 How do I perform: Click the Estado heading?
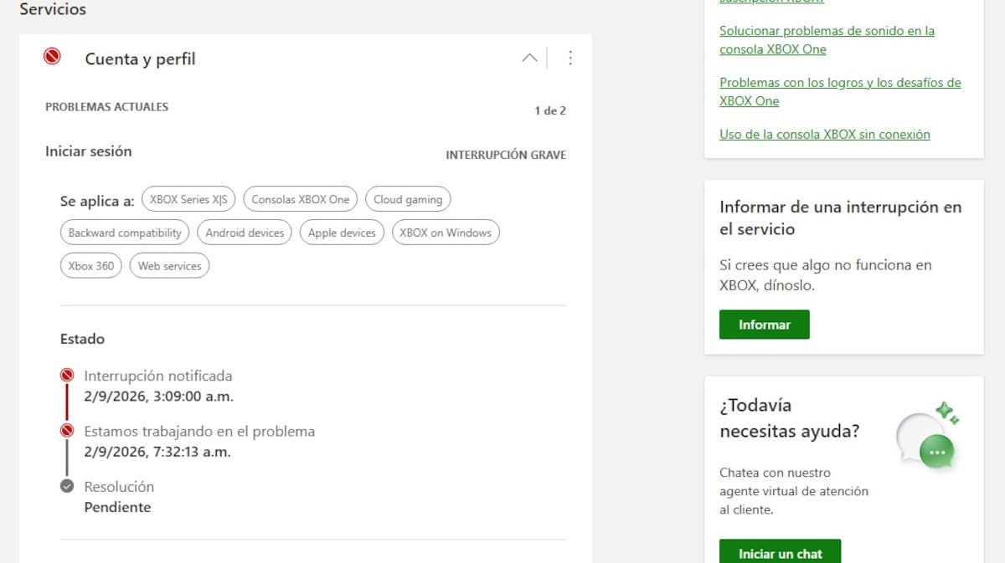click(82, 339)
